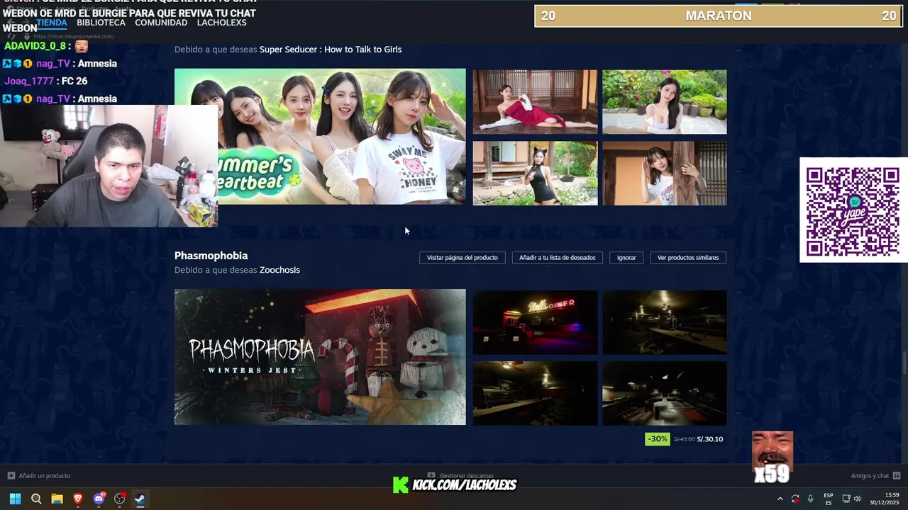Open the Super Seducer link
Screen dimensions: 908x510
click(x=331, y=50)
